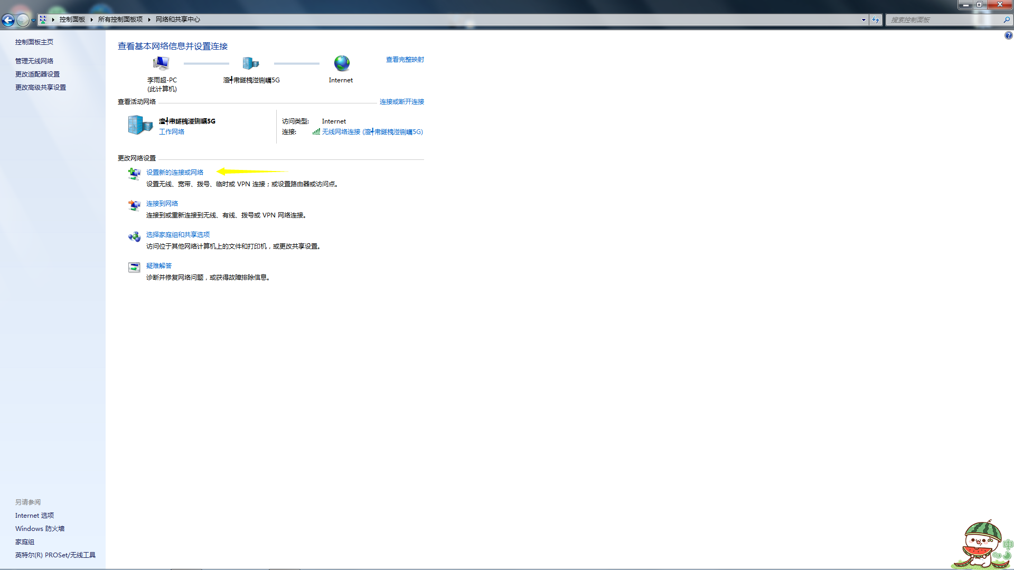The height and width of the screenshot is (570, 1014).
Task: Open Windows 防火墙 link
Action: click(x=40, y=529)
